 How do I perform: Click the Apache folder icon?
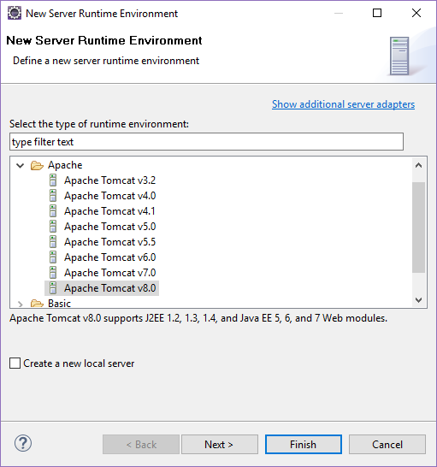click(37, 165)
